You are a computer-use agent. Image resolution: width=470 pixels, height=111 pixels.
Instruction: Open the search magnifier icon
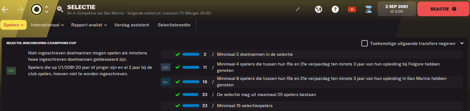click(x=60, y=9)
